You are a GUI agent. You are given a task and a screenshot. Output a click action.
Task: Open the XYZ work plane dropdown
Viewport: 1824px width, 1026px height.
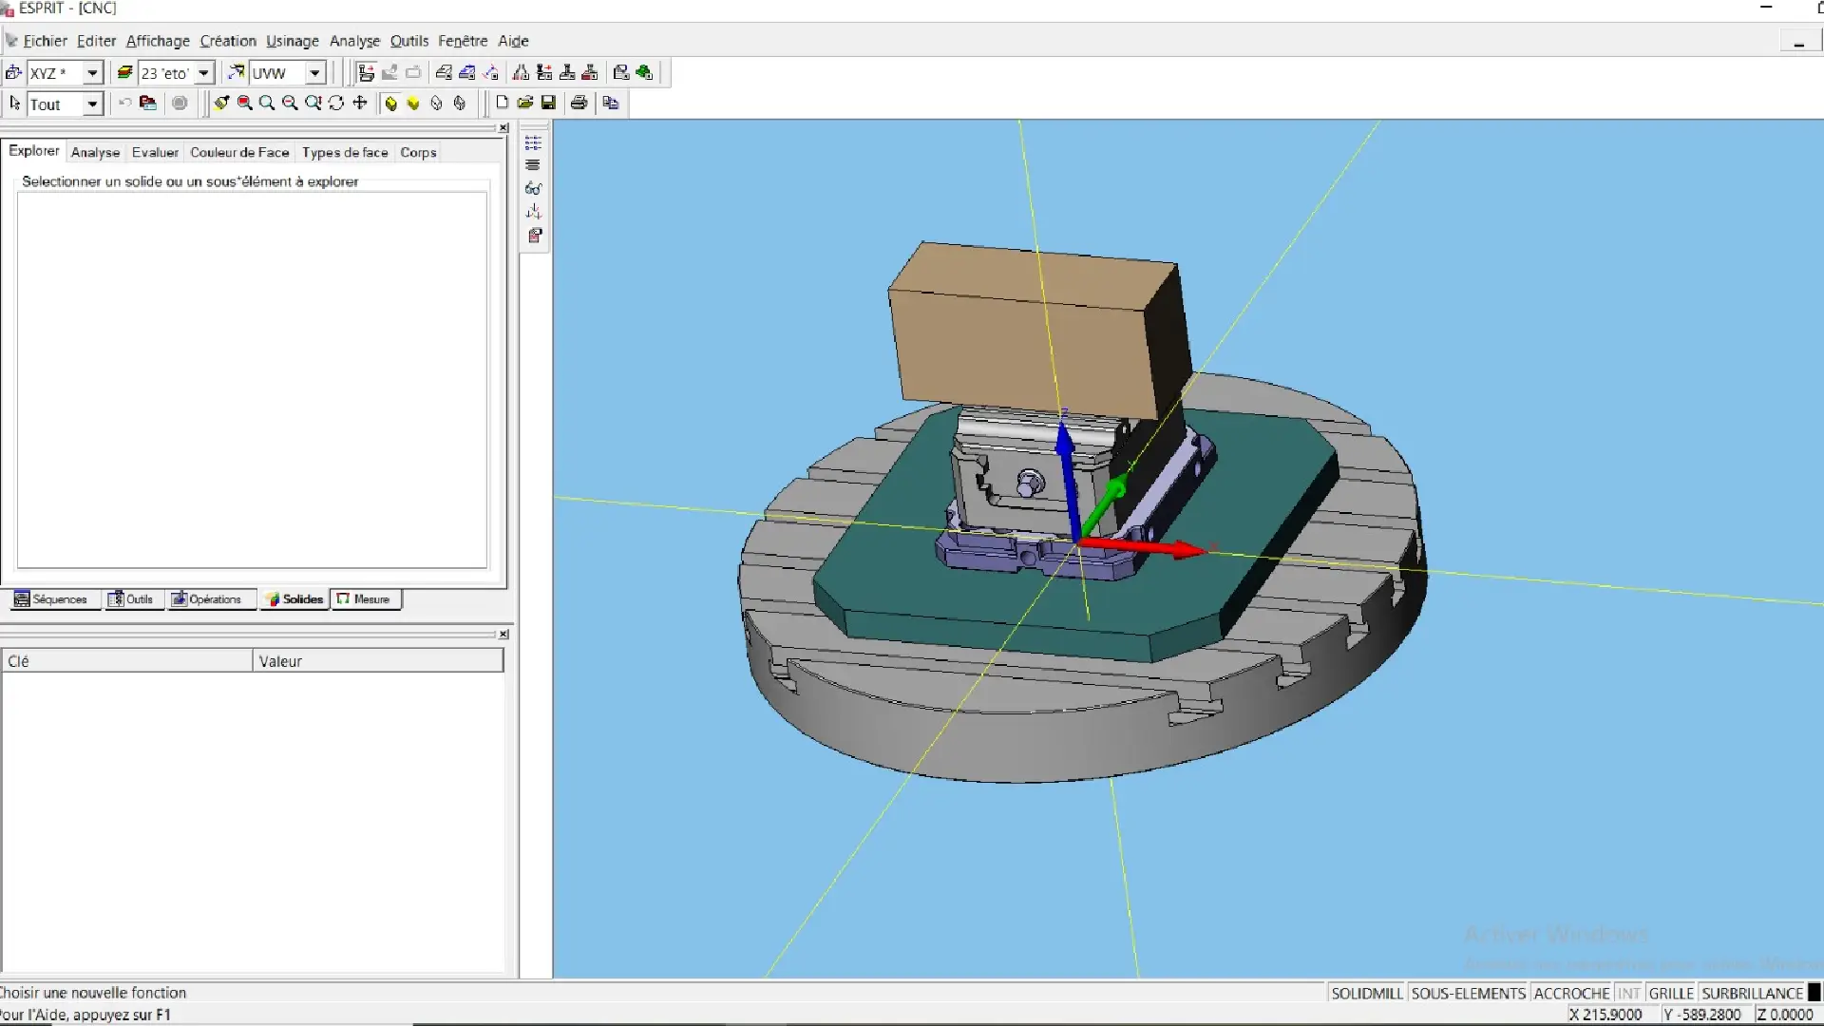(x=92, y=72)
